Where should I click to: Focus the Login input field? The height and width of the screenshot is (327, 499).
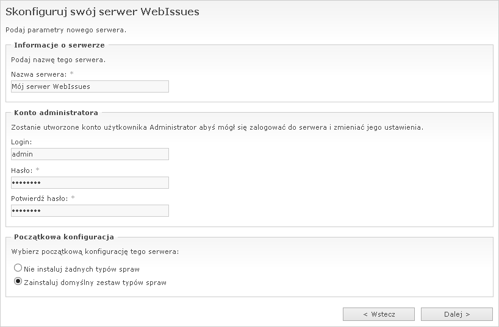pos(90,155)
